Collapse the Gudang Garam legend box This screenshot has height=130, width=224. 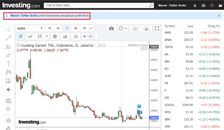18,45
